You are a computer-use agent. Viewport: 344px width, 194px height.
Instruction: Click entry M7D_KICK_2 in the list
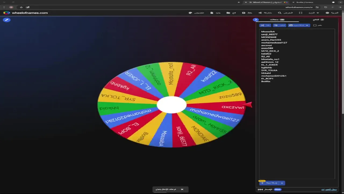270,51
